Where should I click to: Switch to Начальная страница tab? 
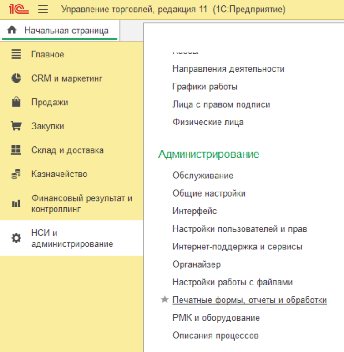pyautogui.click(x=60, y=30)
